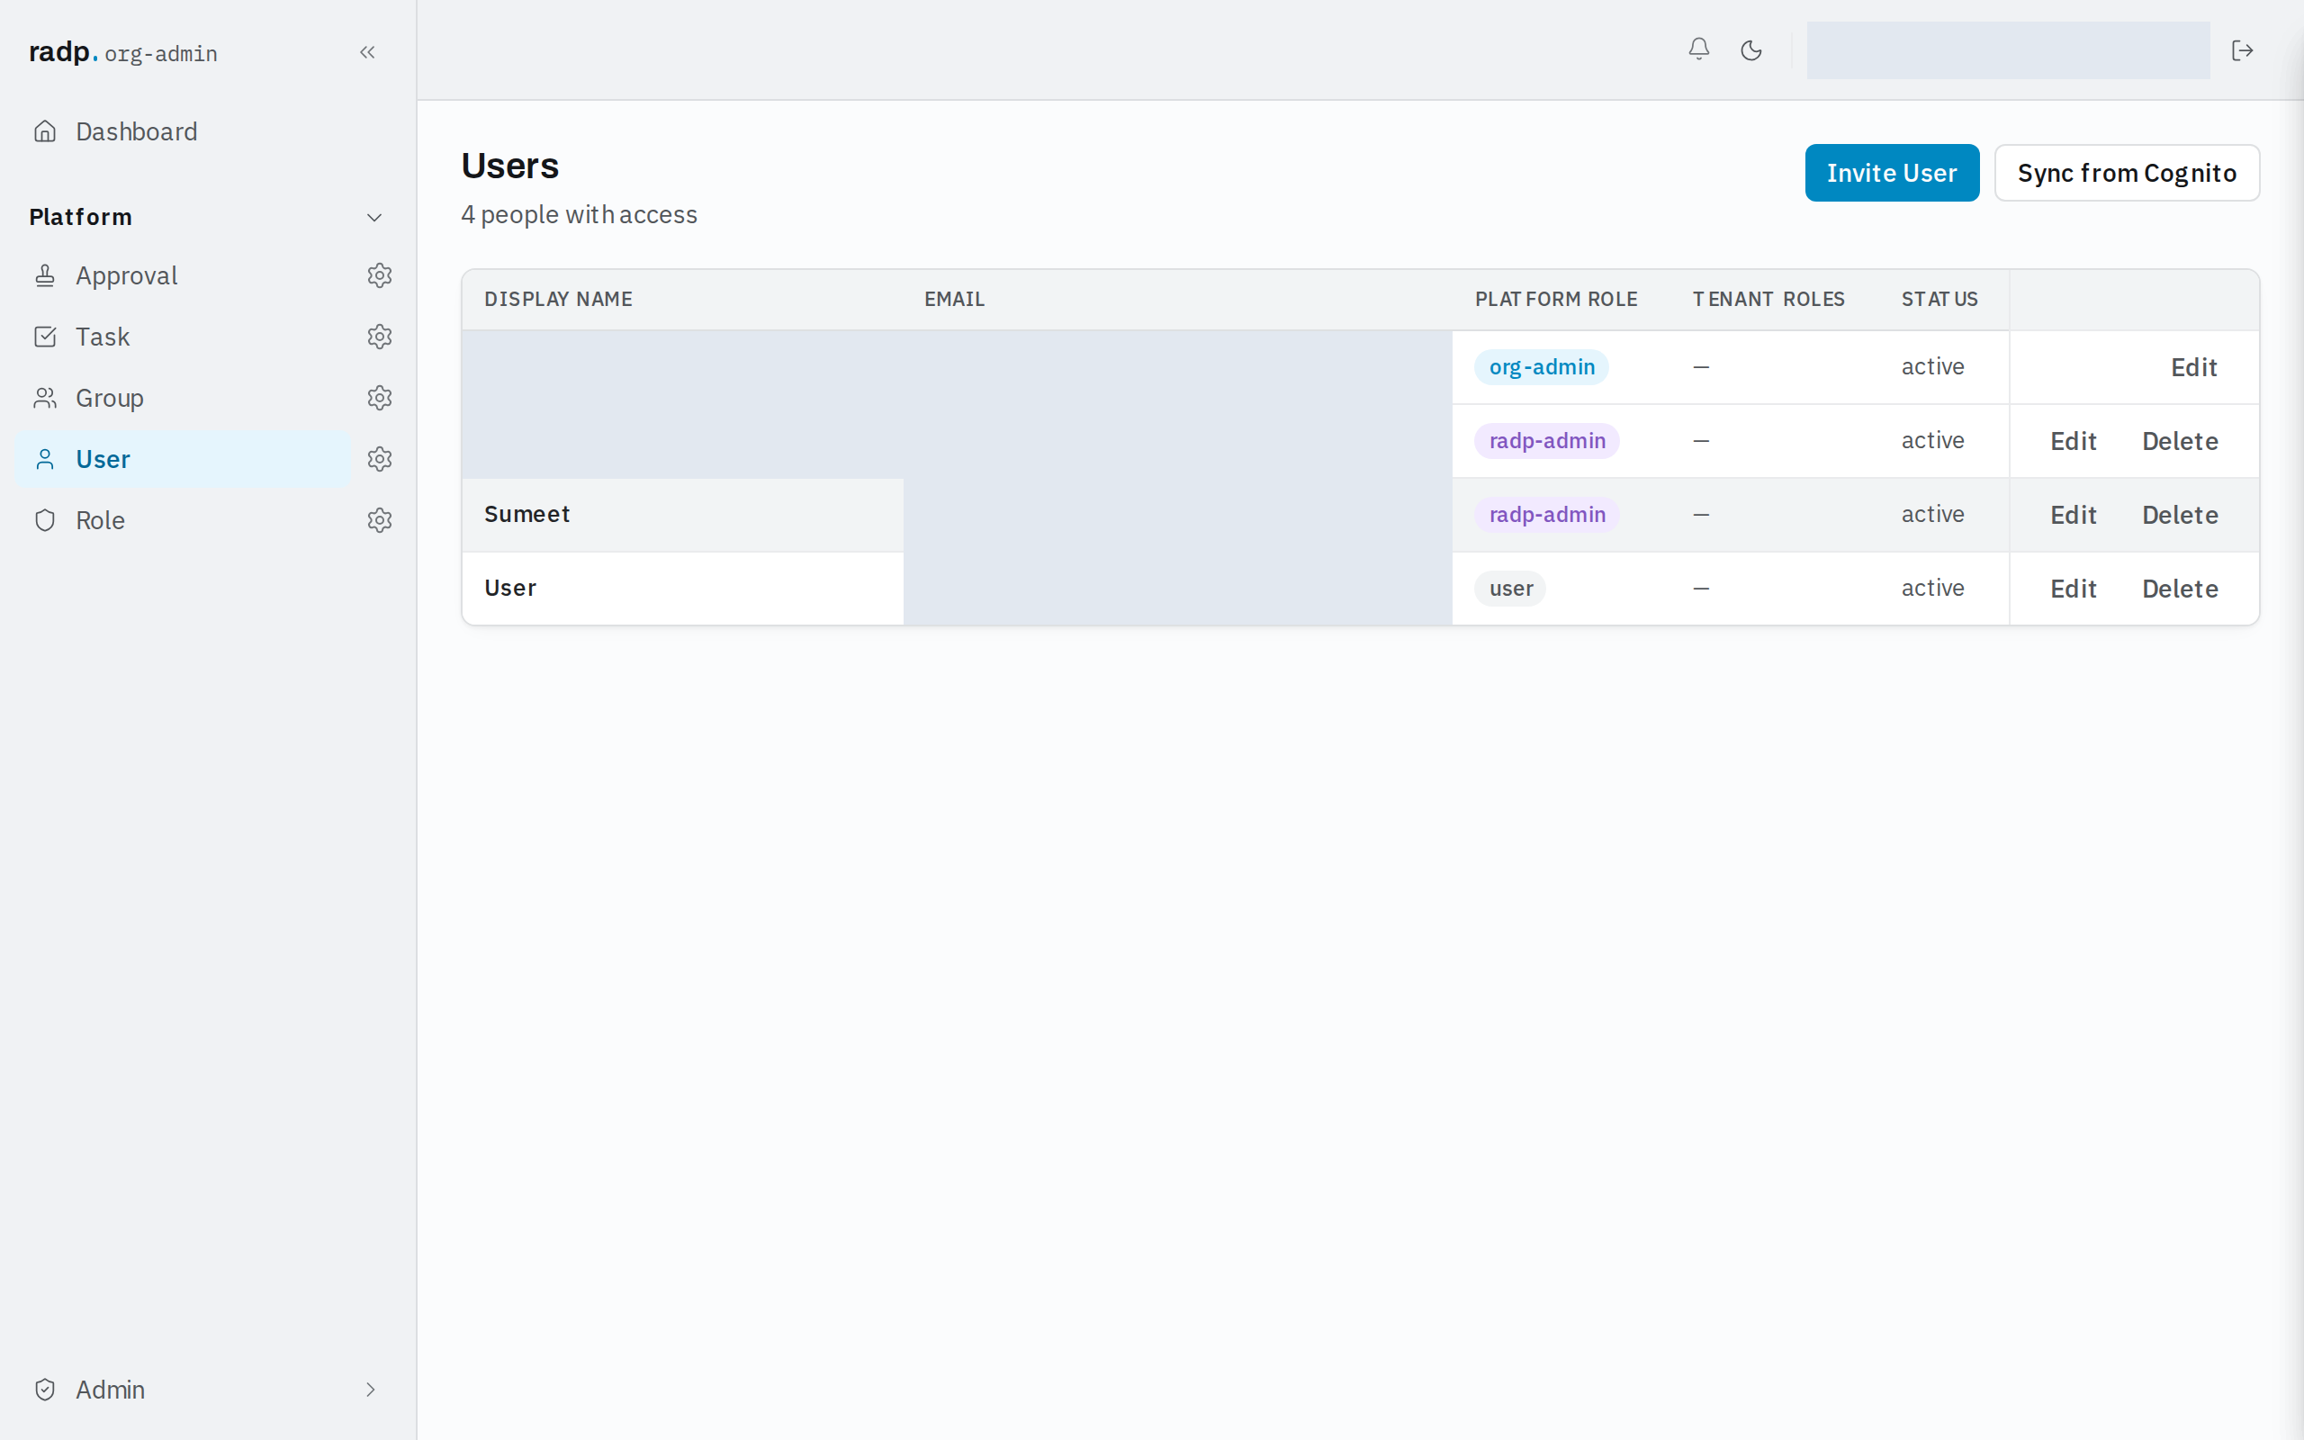
Task: Delete the row with the user role badge
Action: (2180, 589)
